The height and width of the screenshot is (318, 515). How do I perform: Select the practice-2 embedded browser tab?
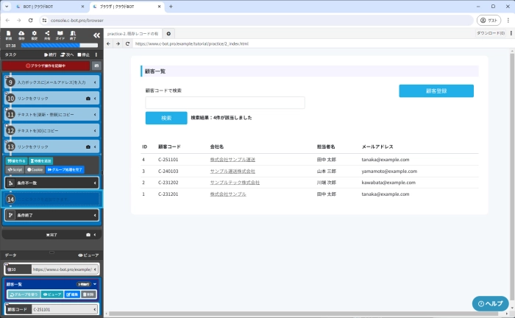133,33
